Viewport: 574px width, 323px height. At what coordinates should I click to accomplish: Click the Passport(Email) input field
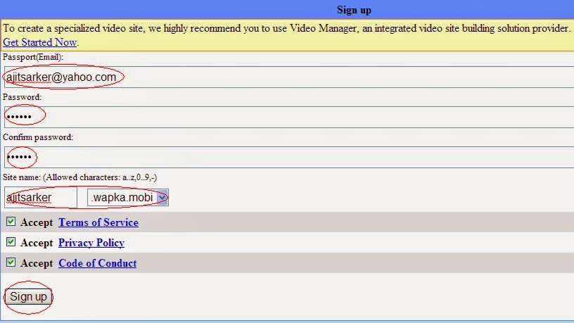(289, 77)
